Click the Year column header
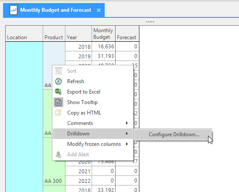The height and width of the screenshot is (192, 239). click(x=79, y=34)
